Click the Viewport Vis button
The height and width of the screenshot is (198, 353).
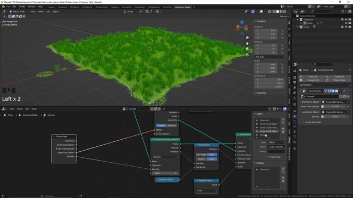coord(313,80)
